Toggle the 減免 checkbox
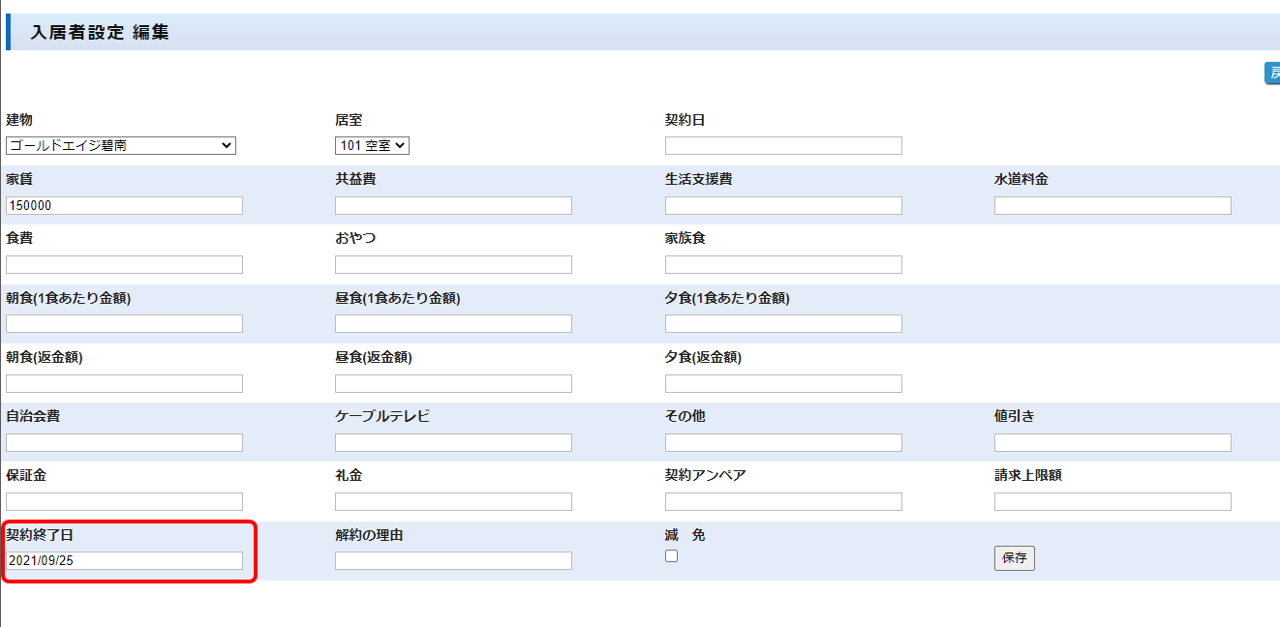The height and width of the screenshot is (627, 1280). click(671, 556)
